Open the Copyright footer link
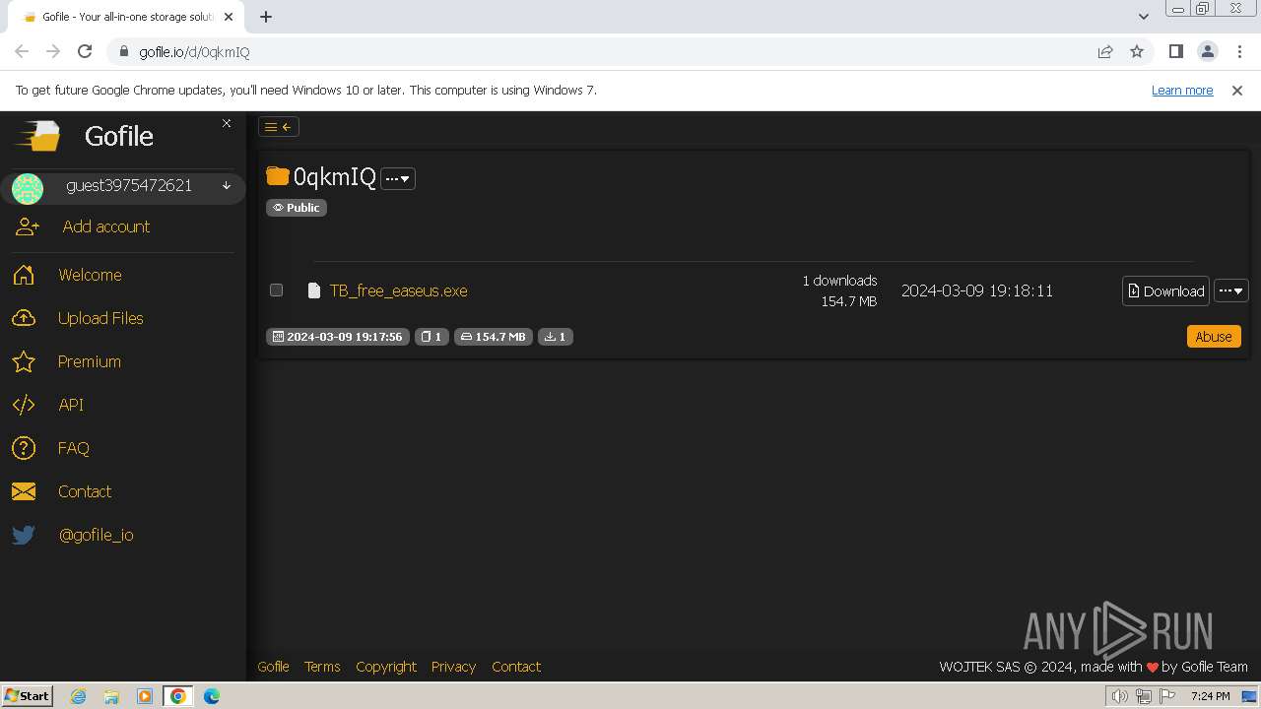Screen dimensions: 1261x709 (x=386, y=667)
